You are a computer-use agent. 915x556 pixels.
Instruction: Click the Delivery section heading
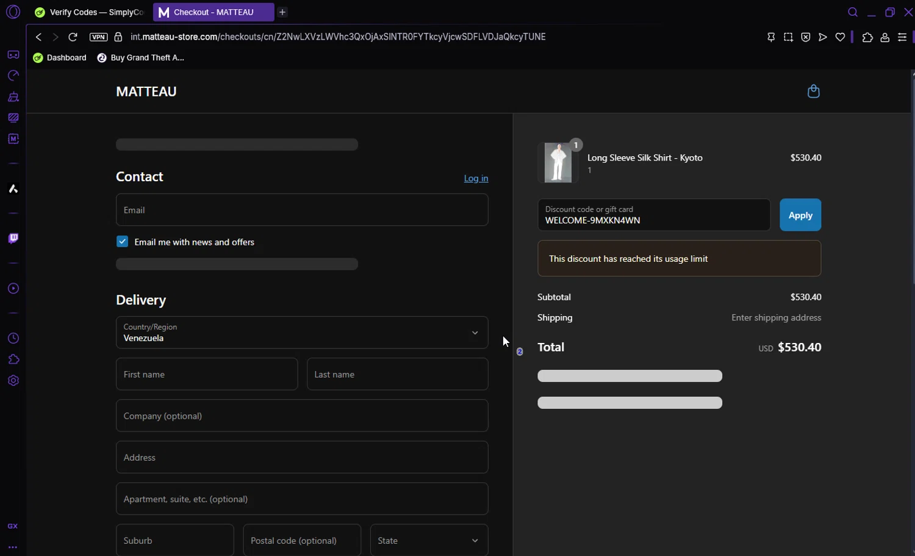(141, 300)
